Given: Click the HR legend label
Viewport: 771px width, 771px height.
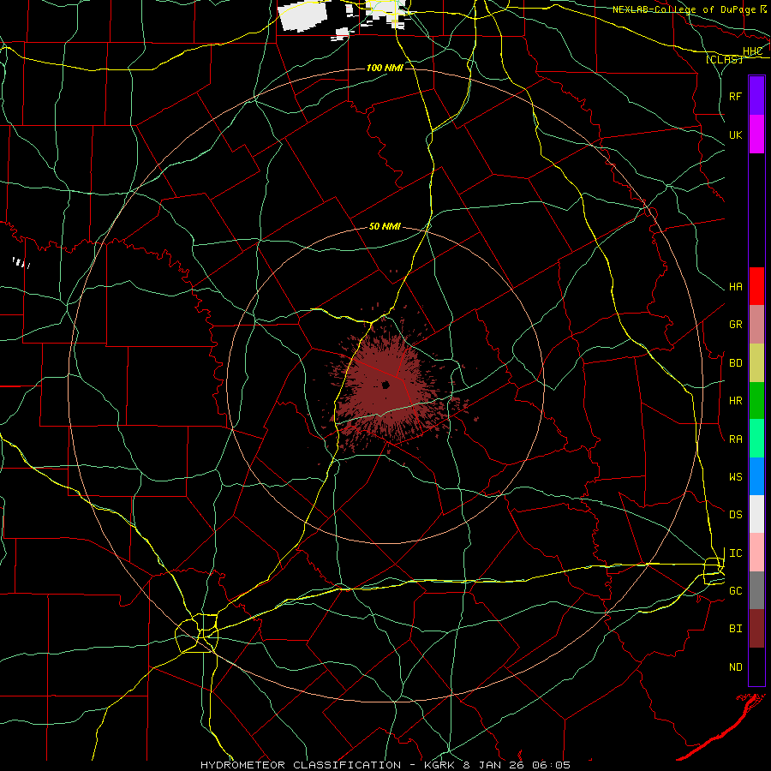Looking at the screenshot, I should [735, 401].
